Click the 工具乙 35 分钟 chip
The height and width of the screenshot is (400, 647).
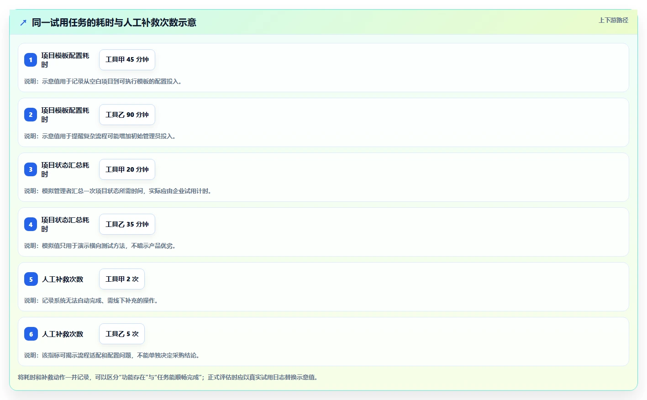[127, 224]
